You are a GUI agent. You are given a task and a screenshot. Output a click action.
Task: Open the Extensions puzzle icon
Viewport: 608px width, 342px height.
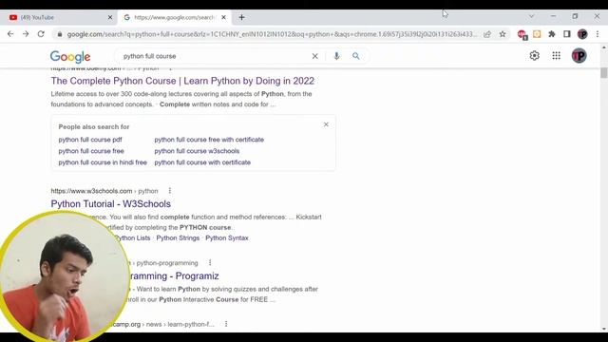[552, 34]
